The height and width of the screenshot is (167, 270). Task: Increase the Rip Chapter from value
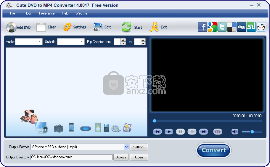coord(123,40)
